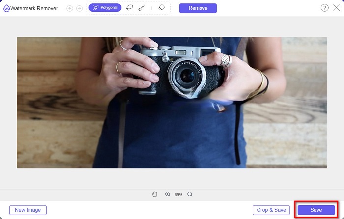Open Crop & Save option
344x219 pixels.
pos(271,210)
